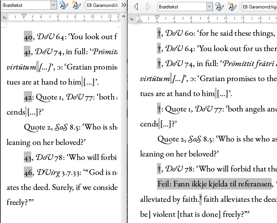Click New Style from Selection icon in right window
Viewport: 277px width, 223px height.
pos(232,7)
